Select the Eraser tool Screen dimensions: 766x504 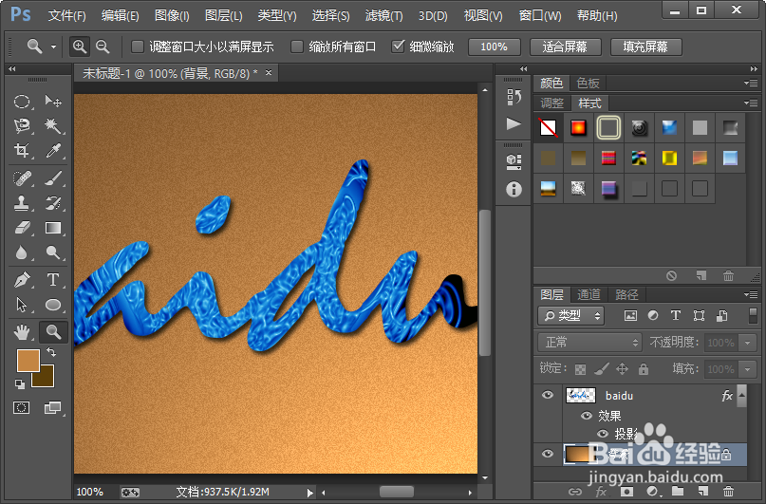(22, 228)
